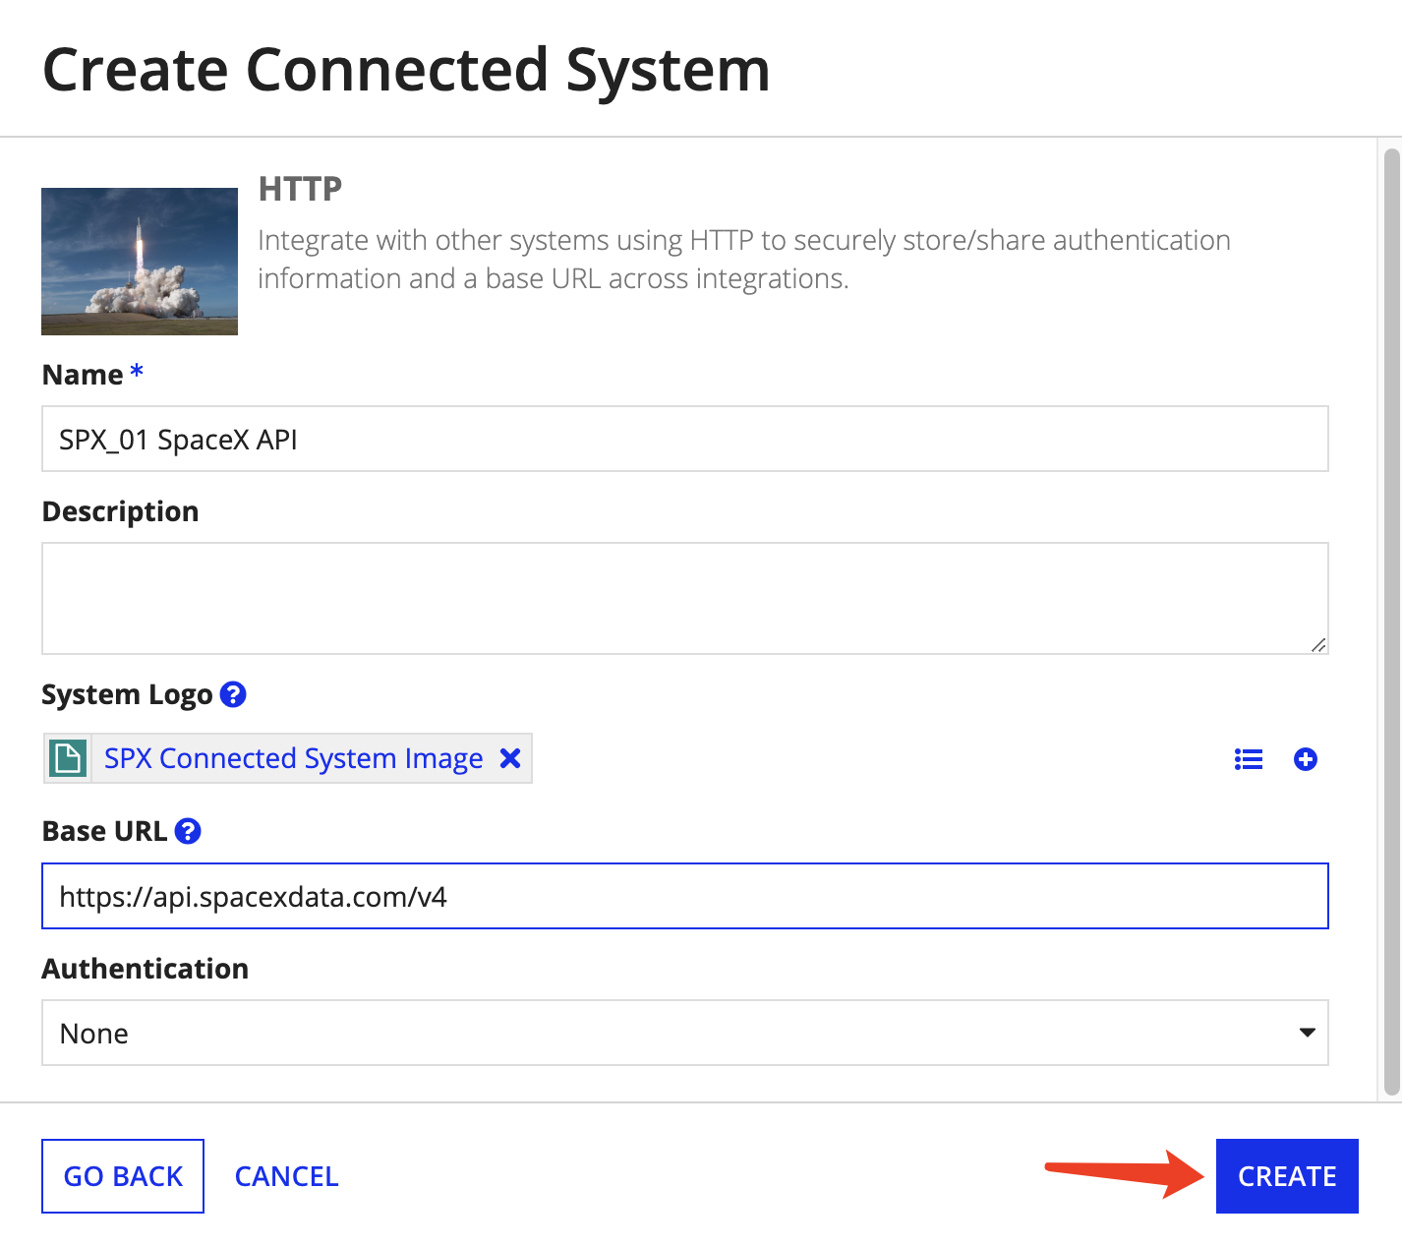
Task: Remove the SPX Connected System Image
Action: 510,758
